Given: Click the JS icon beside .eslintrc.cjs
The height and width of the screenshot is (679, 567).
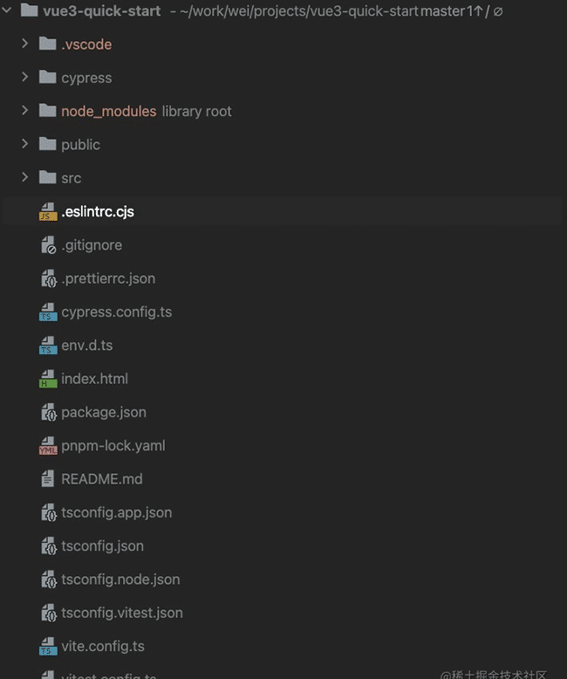Looking at the screenshot, I should point(48,212).
